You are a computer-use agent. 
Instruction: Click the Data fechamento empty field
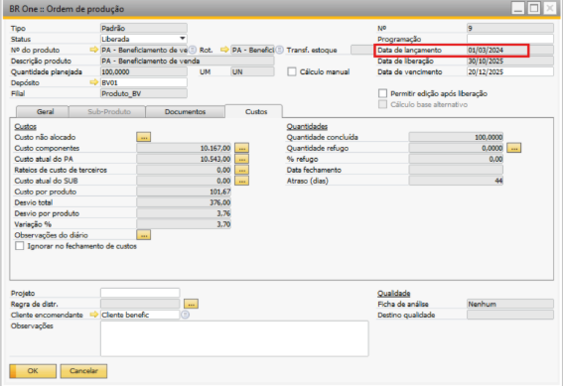tap(456, 170)
